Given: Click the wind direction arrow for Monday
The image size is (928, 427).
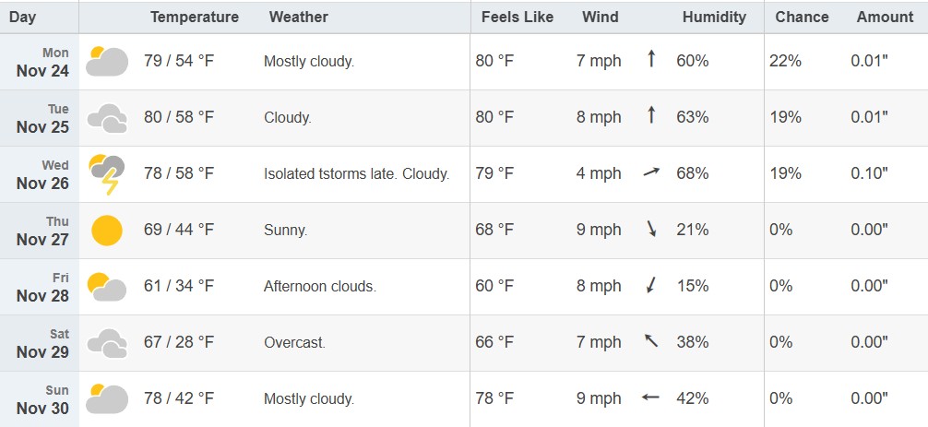Looking at the screenshot, I should [x=651, y=61].
